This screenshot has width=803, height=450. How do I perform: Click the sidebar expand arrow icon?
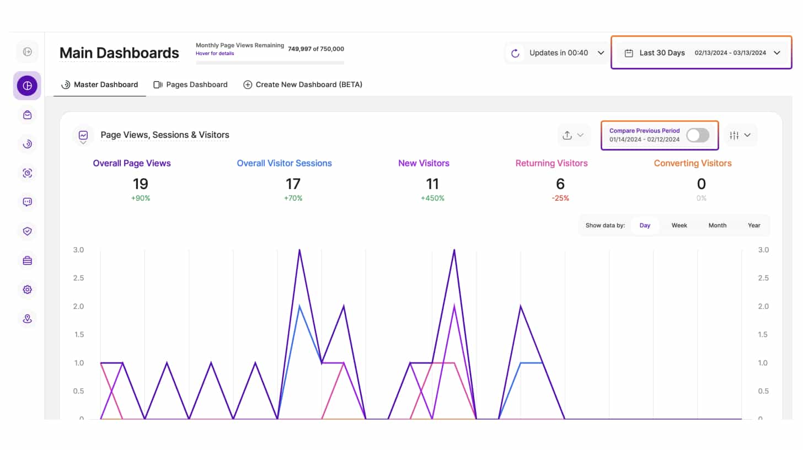[27, 52]
